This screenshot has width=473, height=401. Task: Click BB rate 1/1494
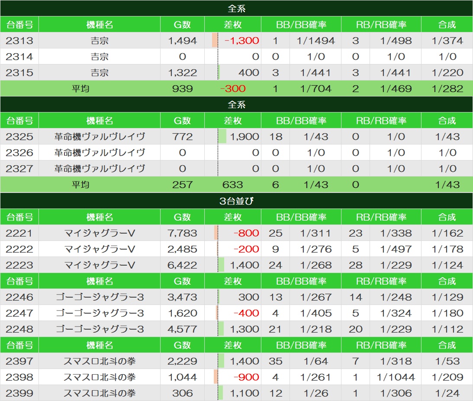coord(315,40)
